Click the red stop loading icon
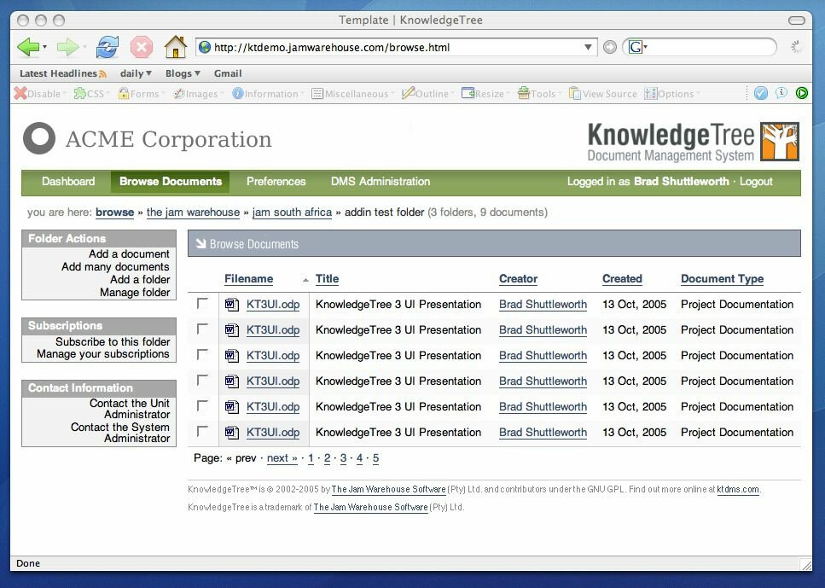This screenshot has height=588, width=825. click(x=142, y=47)
